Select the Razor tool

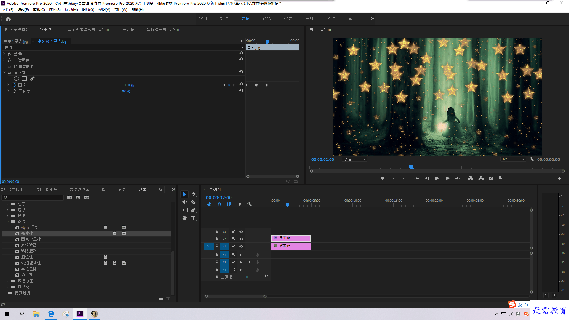(x=193, y=202)
